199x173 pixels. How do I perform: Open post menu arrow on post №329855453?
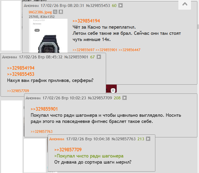121,5
